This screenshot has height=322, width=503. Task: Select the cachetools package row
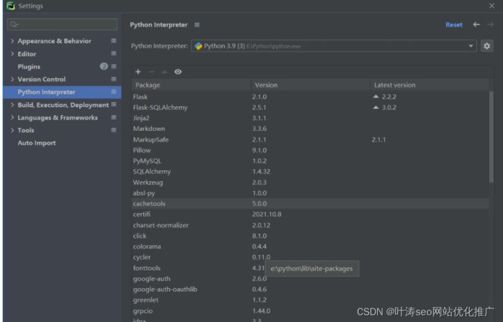click(310, 204)
